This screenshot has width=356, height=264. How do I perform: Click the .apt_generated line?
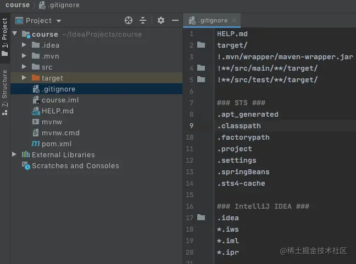click(x=247, y=114)
